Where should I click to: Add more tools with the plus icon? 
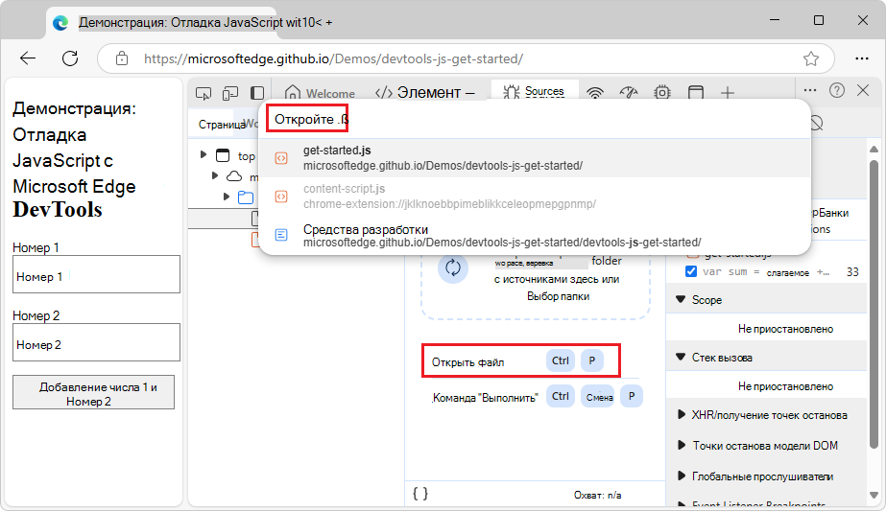[x=728, y=93]
